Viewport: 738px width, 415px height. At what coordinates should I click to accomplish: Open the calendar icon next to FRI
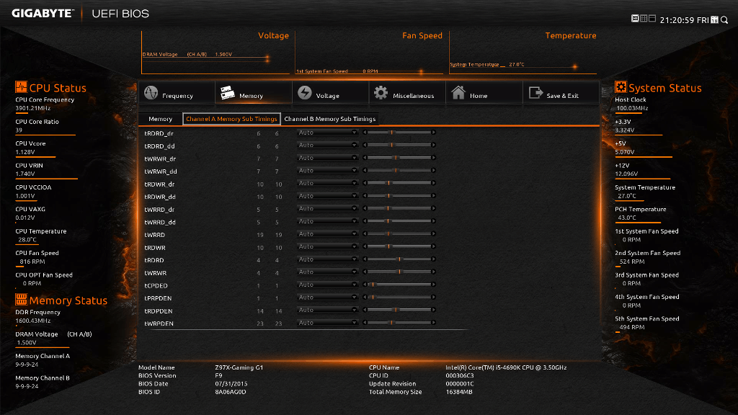[x=714, y=19]
